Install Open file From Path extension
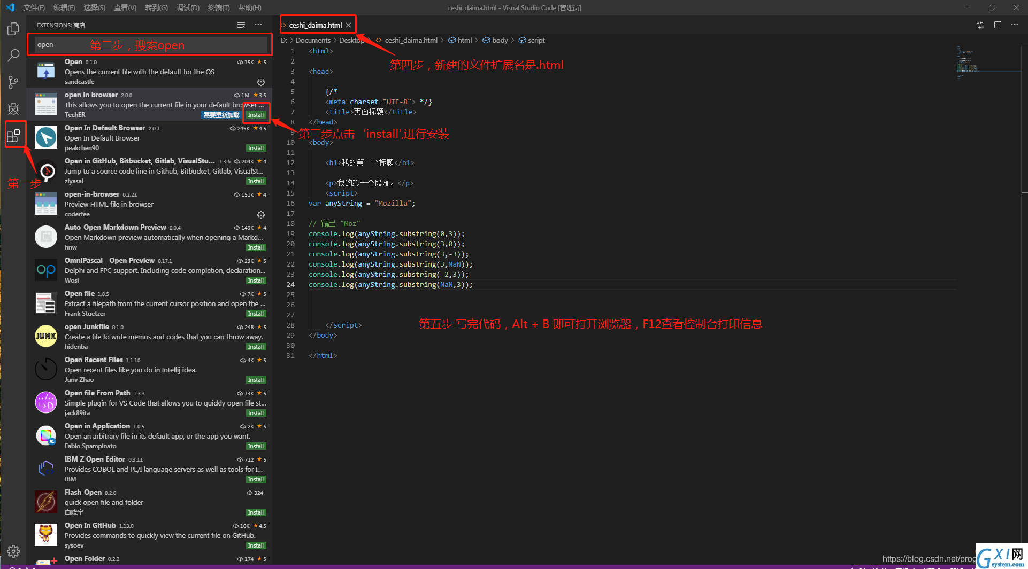1028x569 pixels. pos(256,413)
